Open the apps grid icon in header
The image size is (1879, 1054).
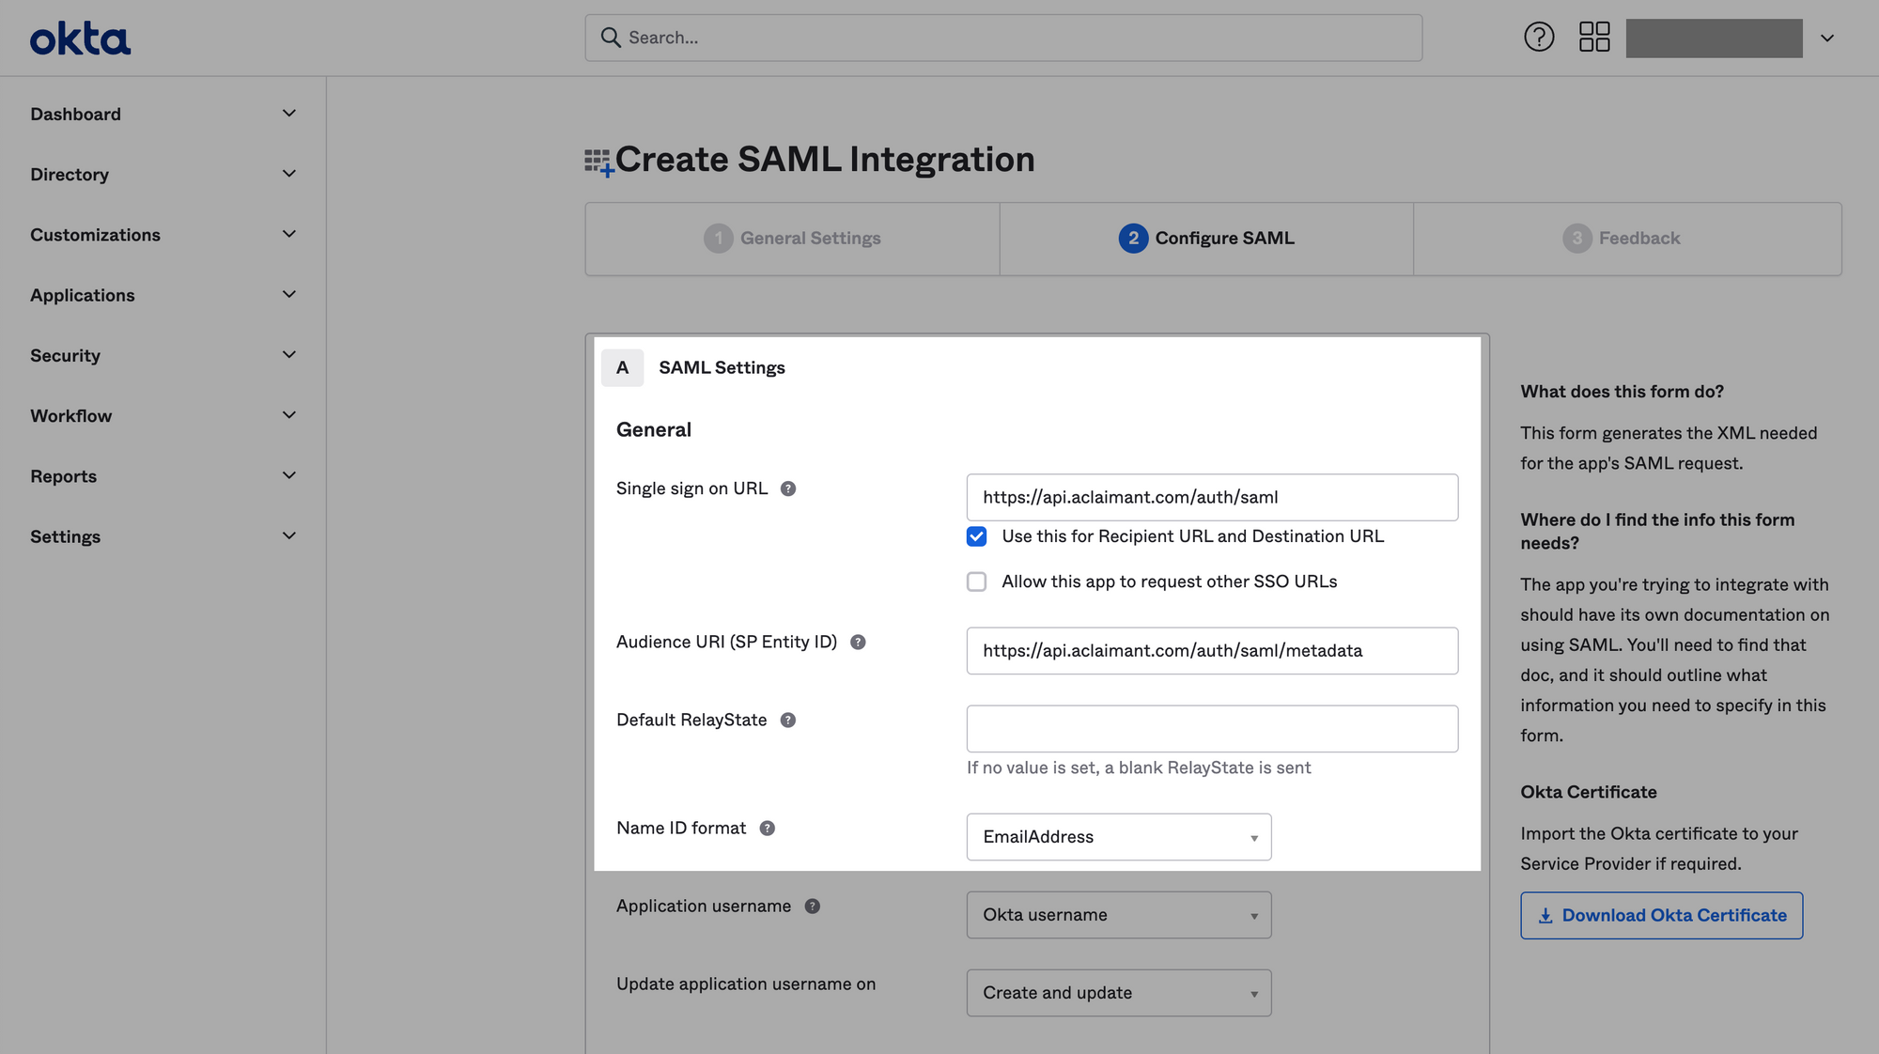coord(1594,38)
